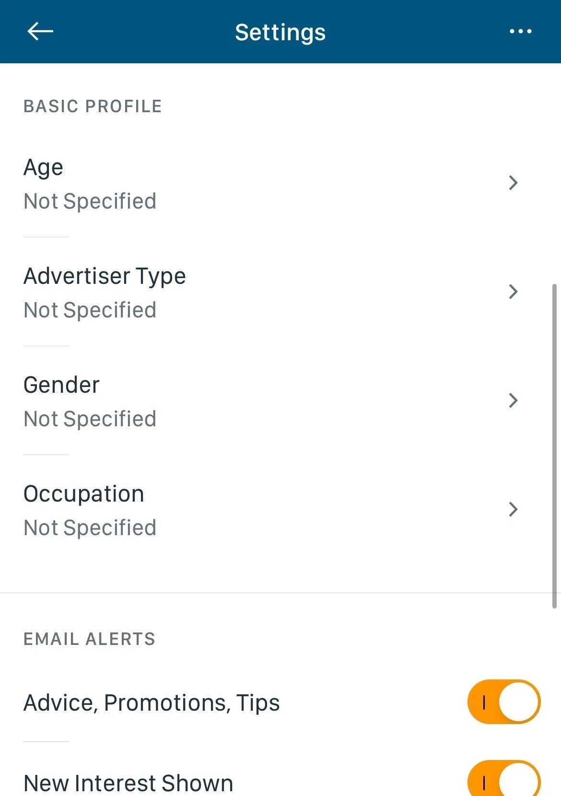Click the vertical scrollbar on the right

click(x=554, y=446)
